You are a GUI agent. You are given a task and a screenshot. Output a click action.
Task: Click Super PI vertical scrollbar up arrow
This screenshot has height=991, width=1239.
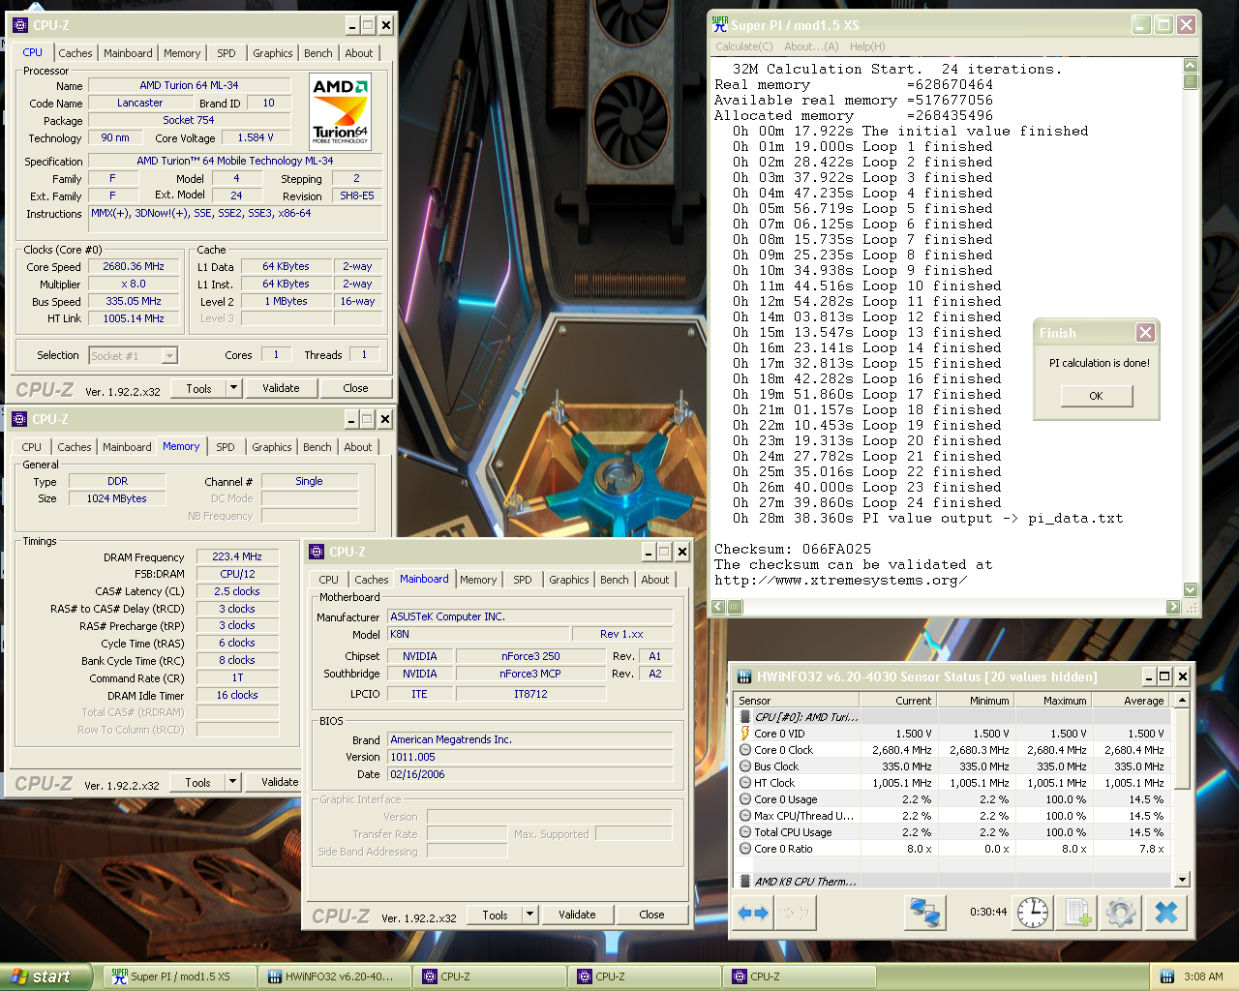1191,65
